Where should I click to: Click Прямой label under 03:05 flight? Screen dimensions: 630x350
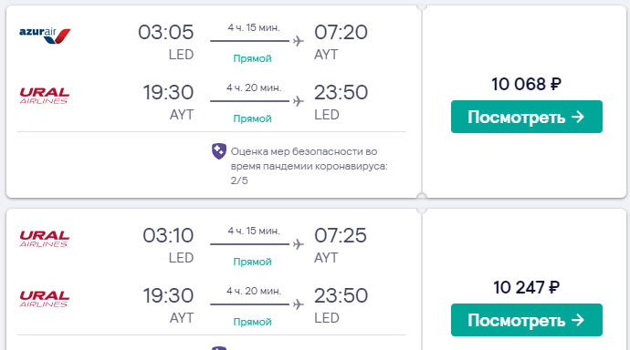252,58
